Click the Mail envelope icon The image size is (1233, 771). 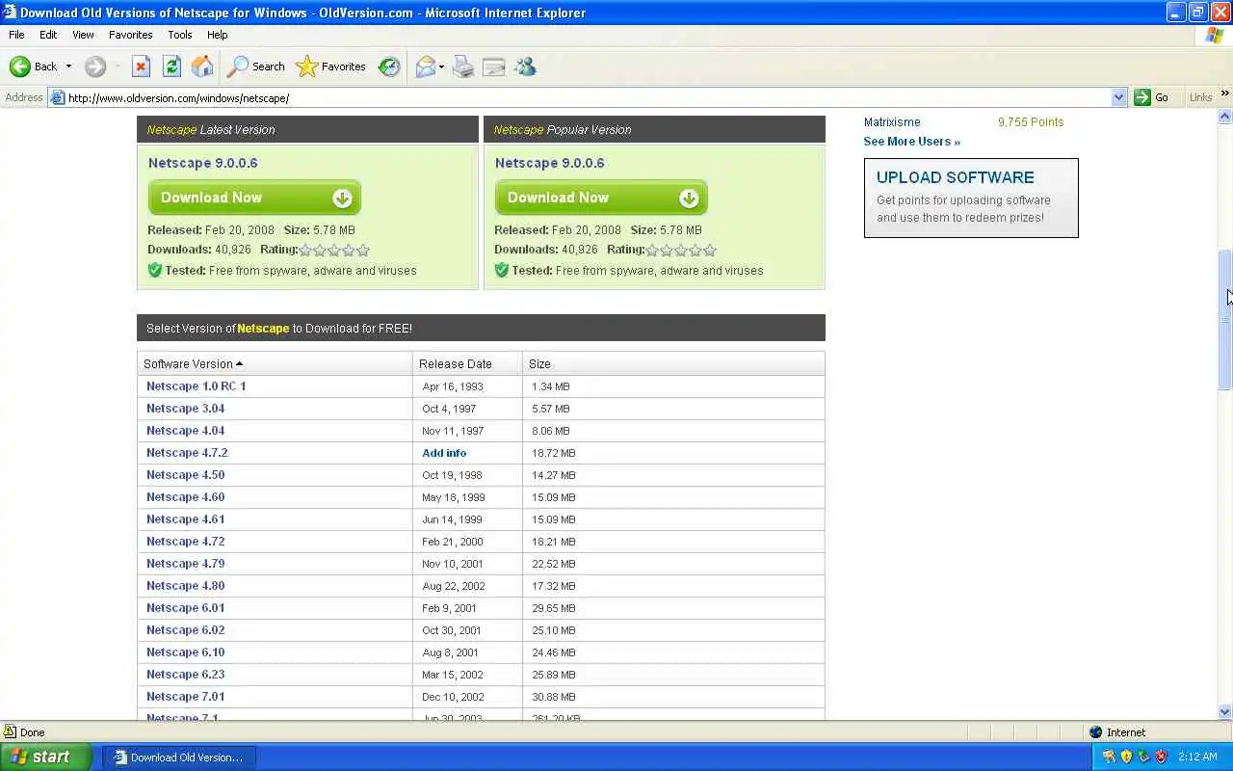[x=425, y=66]
